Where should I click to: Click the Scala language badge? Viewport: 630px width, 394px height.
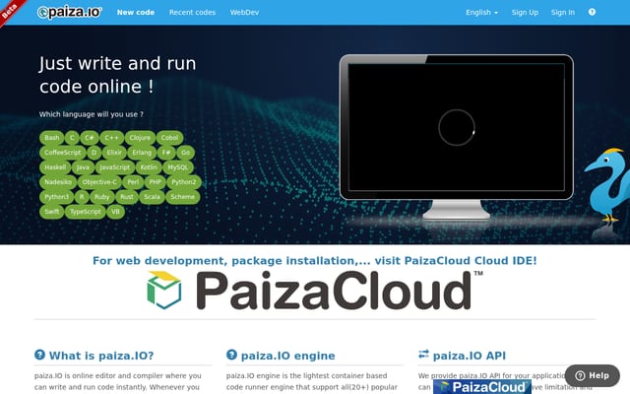152,197
